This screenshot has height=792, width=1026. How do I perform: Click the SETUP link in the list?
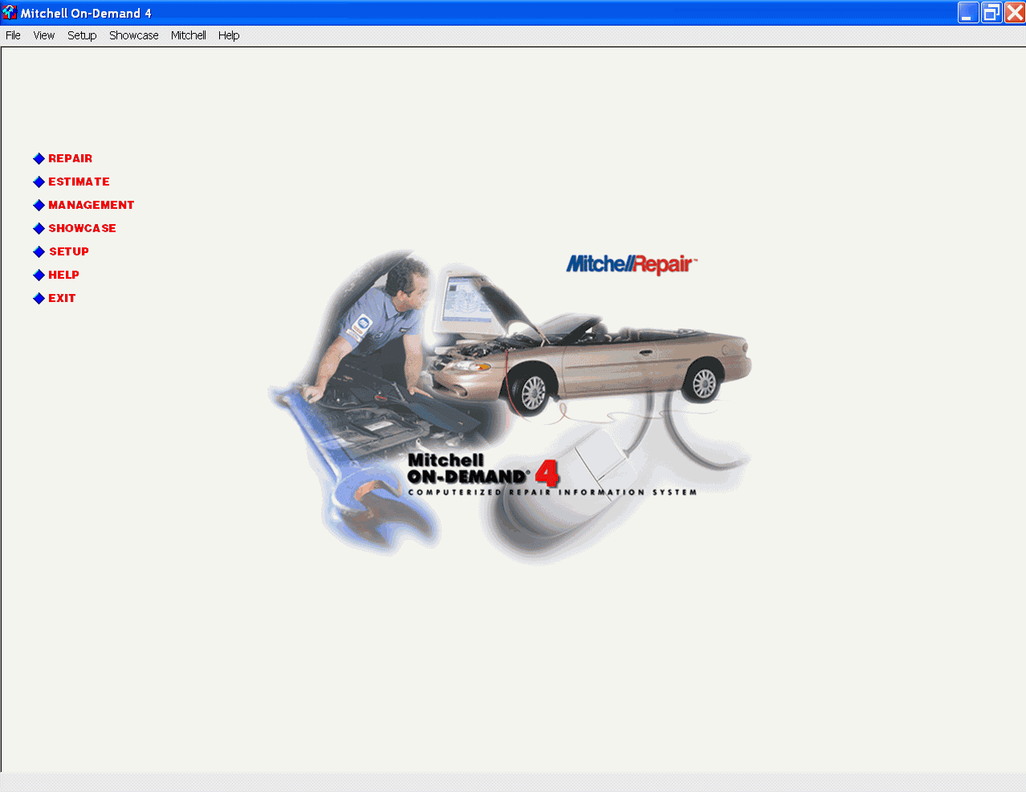click(69, 251)
